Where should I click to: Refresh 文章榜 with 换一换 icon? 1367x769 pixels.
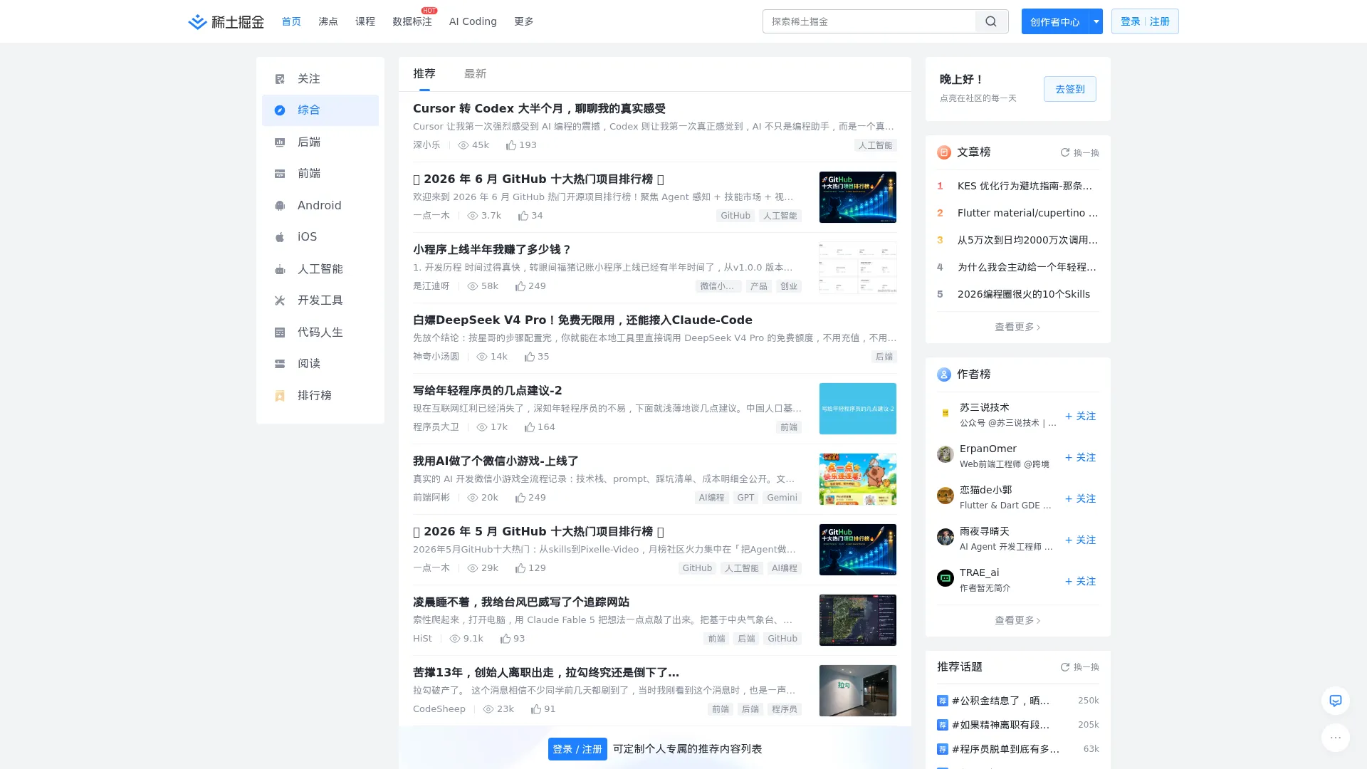tap(1065, 152)
